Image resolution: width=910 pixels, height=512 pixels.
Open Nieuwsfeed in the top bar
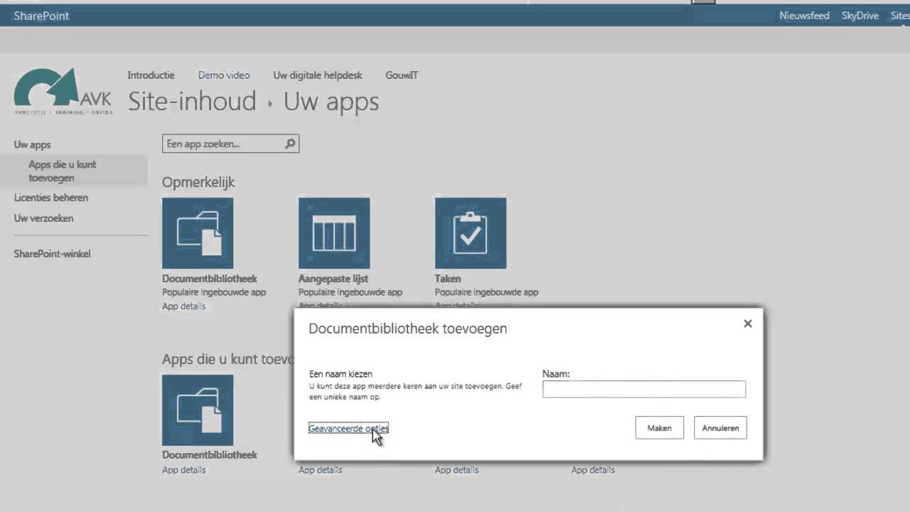[x=804, y=16]
